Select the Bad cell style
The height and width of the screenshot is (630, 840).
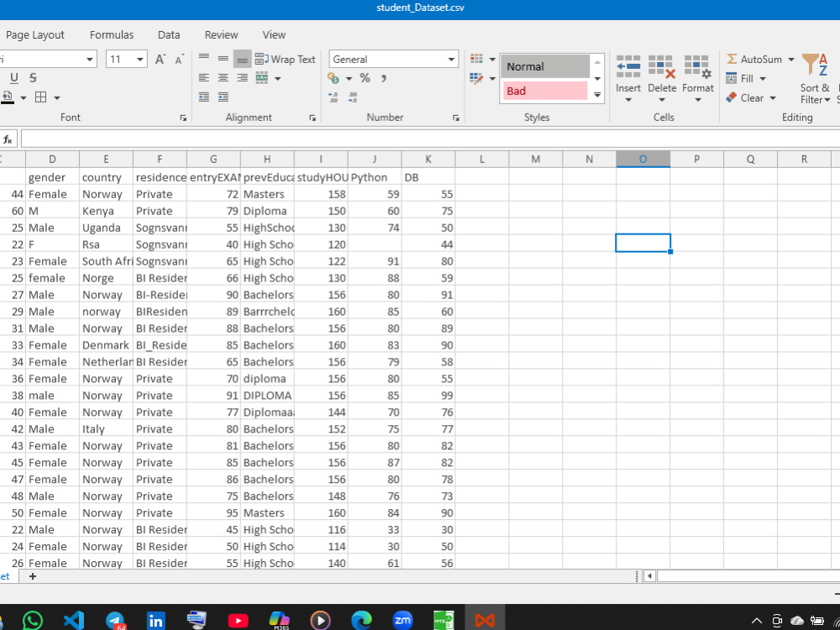(545, 91)
